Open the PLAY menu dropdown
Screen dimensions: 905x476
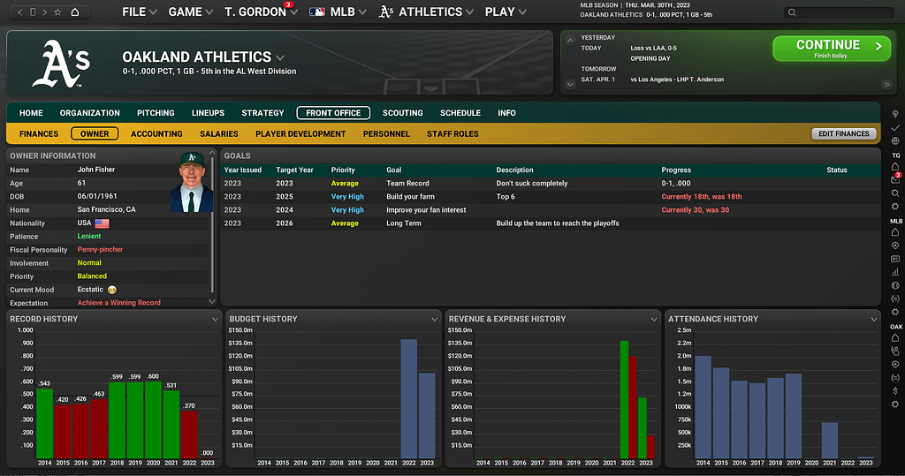click(506, 12)
